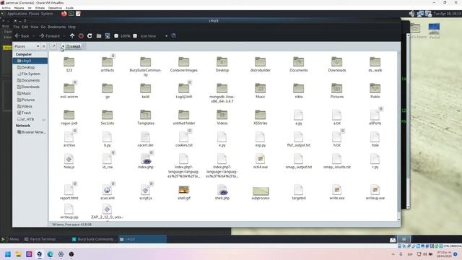The image size is (462, 260).
Task: Click the path bar left scroll arrow
Action: 63,46
